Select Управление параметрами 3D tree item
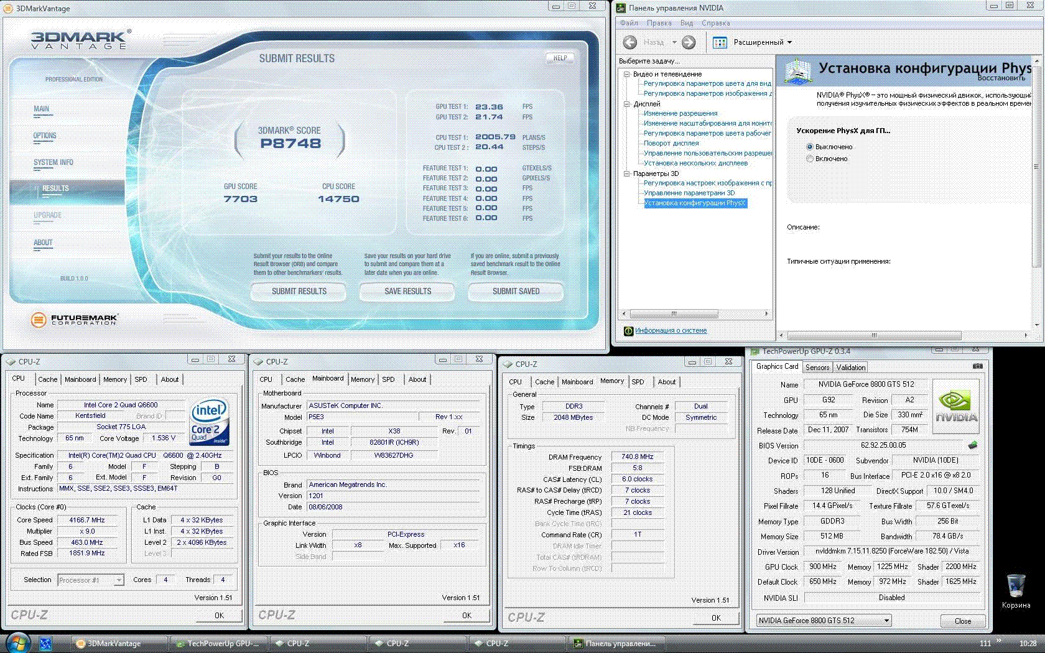Screen dimensions: 1045x653 [x=689, y=193]
